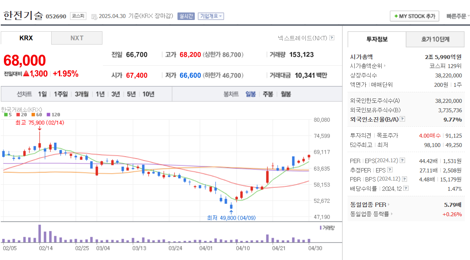Click the MY STOCK 추가 button
The height and width of the screenshot is (260, 470).
pyautogui.click(x=414, y=16)
